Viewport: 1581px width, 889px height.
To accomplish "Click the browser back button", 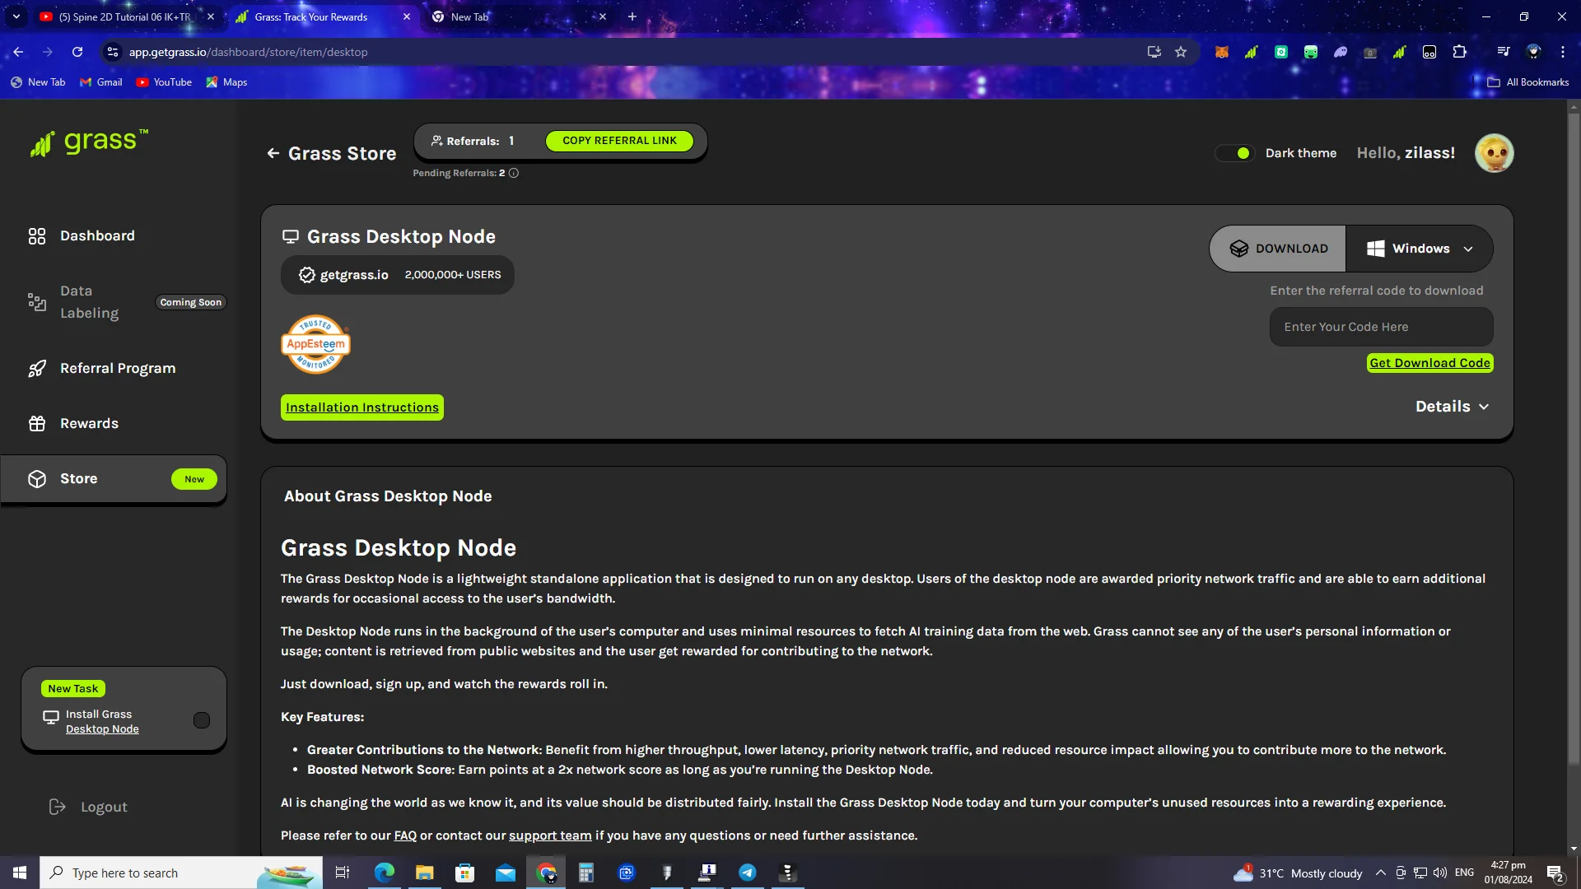I will click(x=18, y=52).
